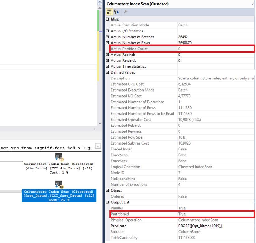Expand the Output List property

pyautogui.click(x=107, y=202)
